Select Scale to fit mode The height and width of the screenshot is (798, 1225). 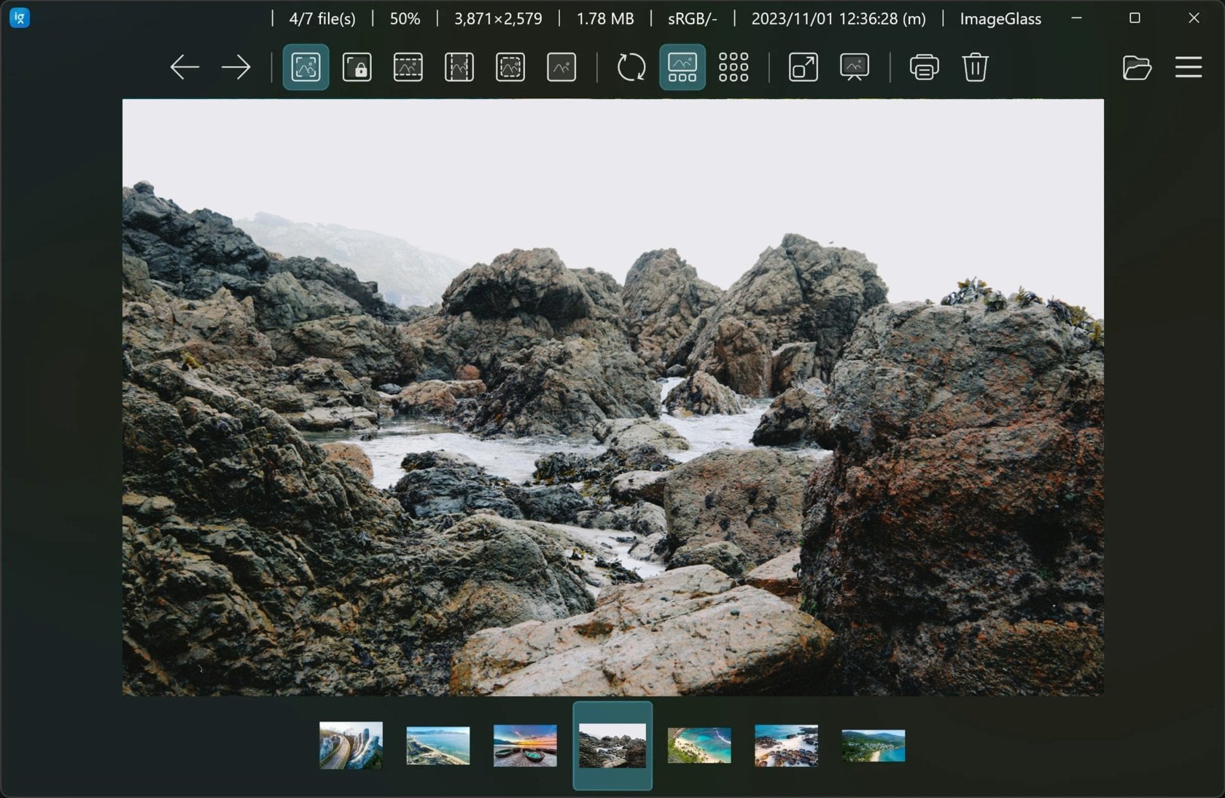pyautogui.click(x=510, y=66)
